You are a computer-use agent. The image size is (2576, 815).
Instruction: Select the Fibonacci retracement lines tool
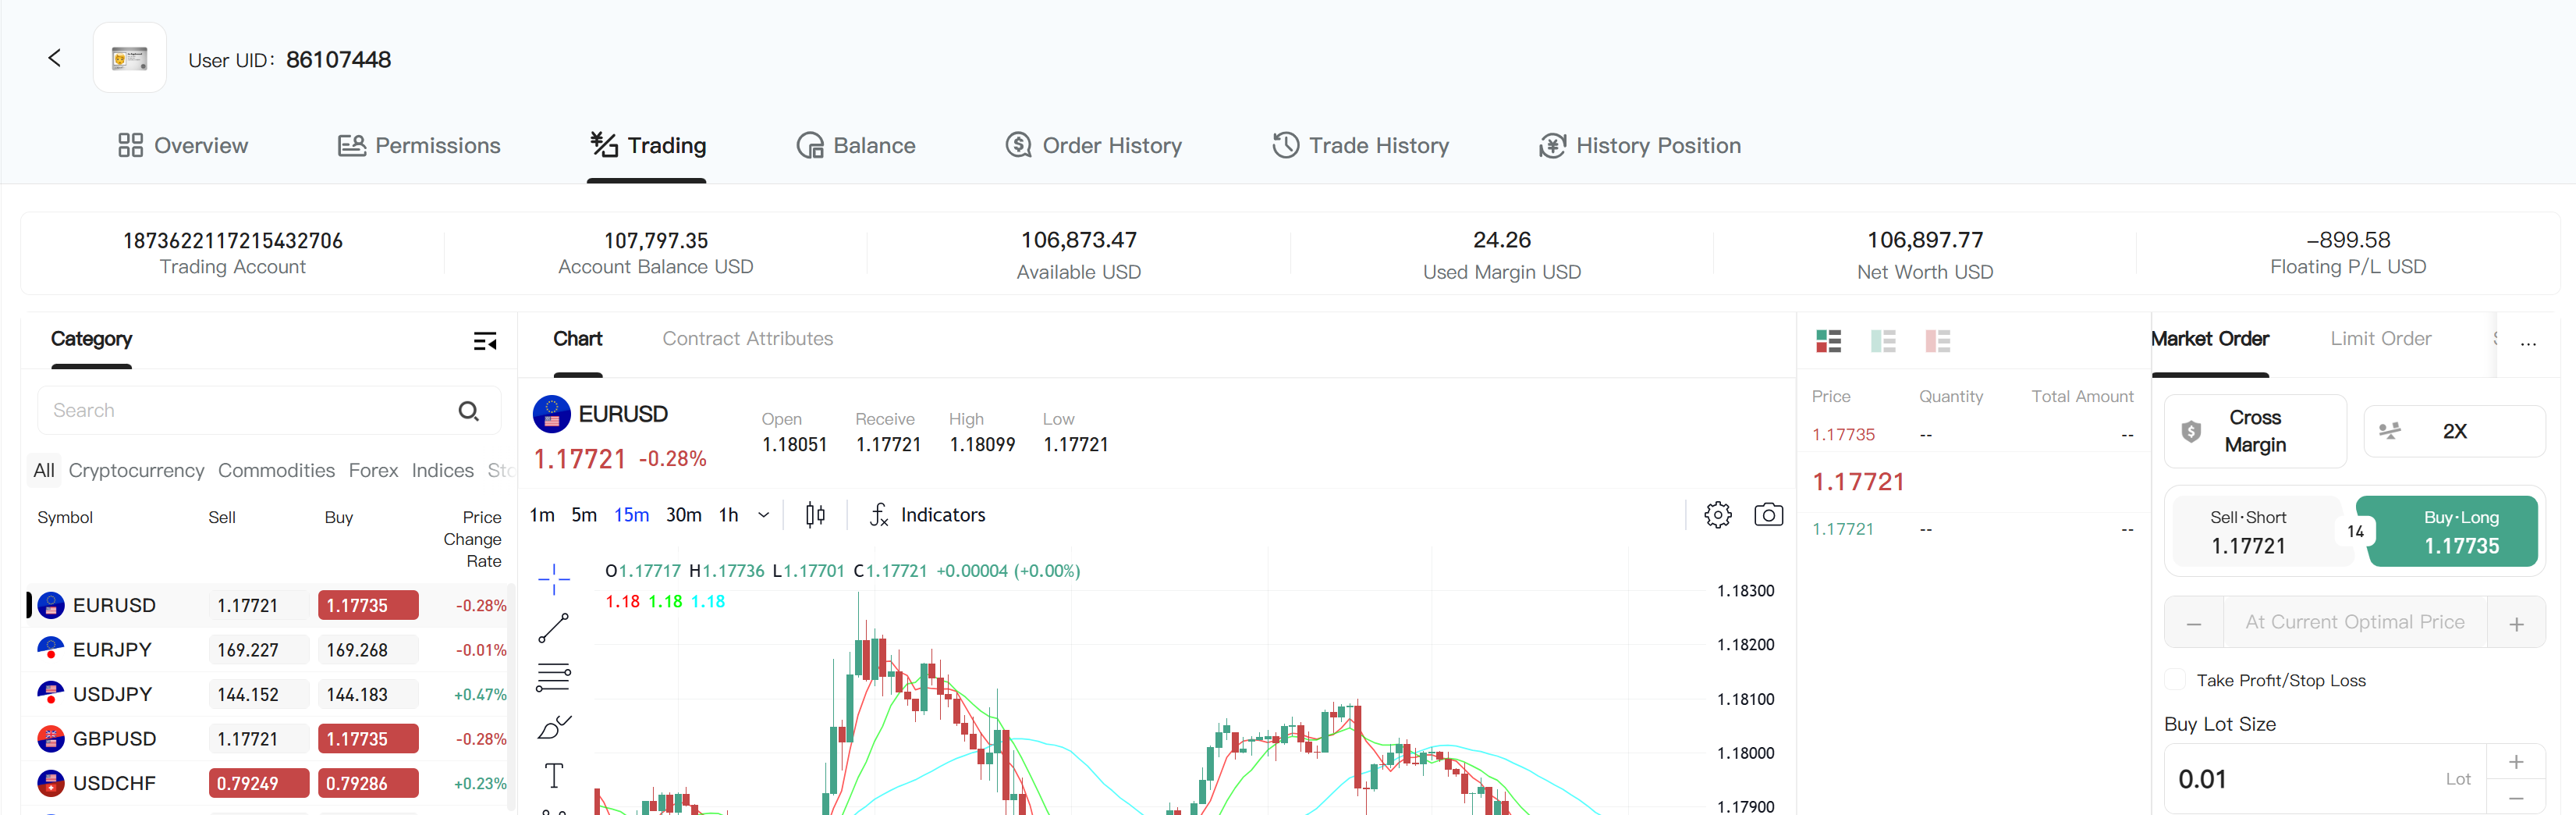[554, 677]
